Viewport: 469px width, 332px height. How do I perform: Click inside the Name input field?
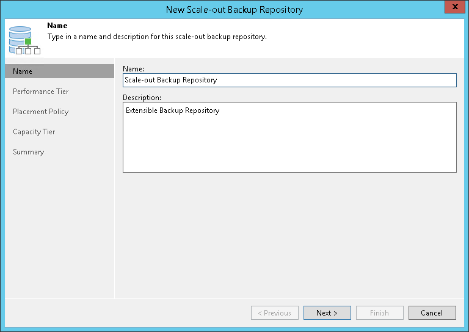tap(289, 80)
